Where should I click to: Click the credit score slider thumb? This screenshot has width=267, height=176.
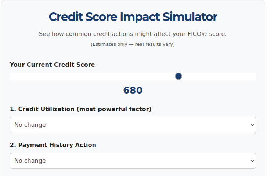coord(178,76)
